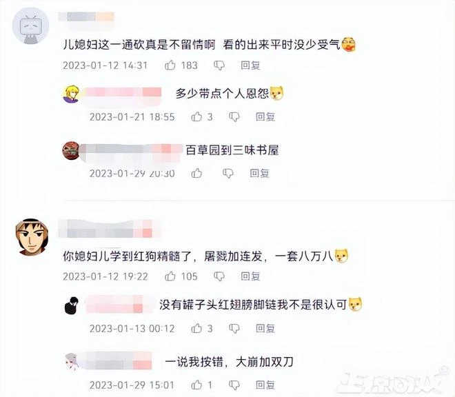Dislike the reply posted 2023-01-13 00:12
Viewport: 455px width, 397px height.
coord(234,329)
